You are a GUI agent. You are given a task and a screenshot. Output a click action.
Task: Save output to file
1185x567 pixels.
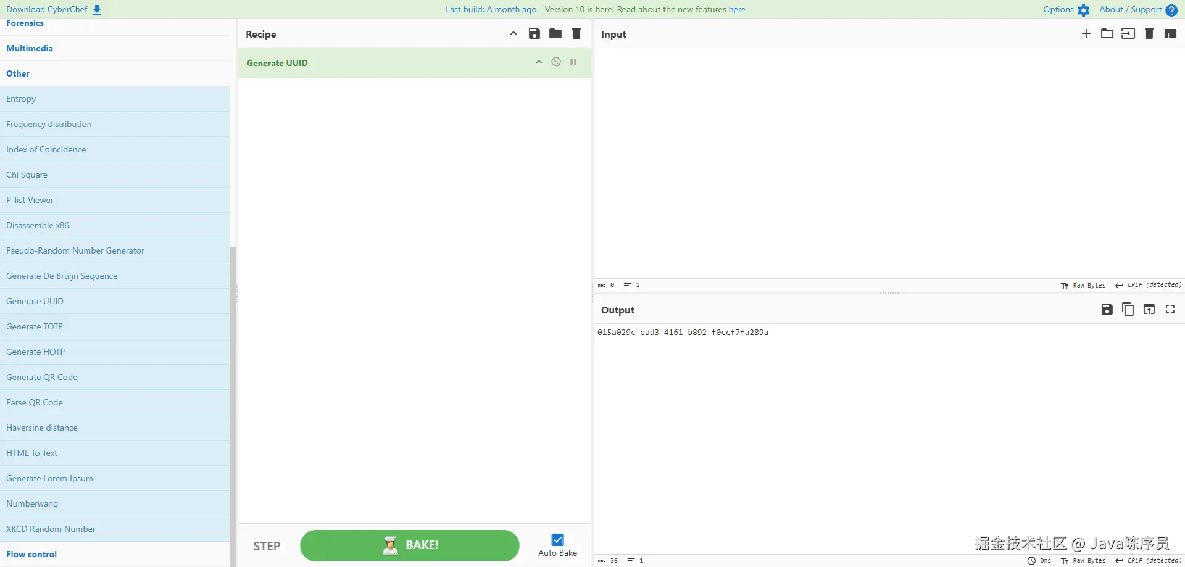tap(1107, 310)
